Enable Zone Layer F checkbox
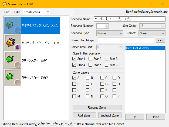Viewport: 169px width, 127px height. click(88, 84)
